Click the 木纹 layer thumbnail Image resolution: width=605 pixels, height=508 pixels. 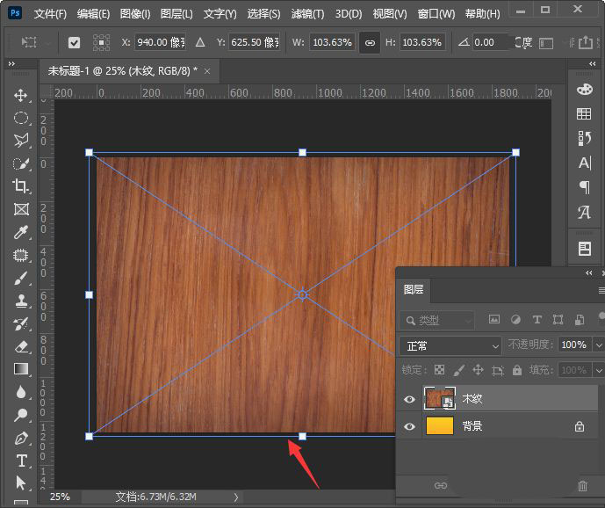pos(439,398)
